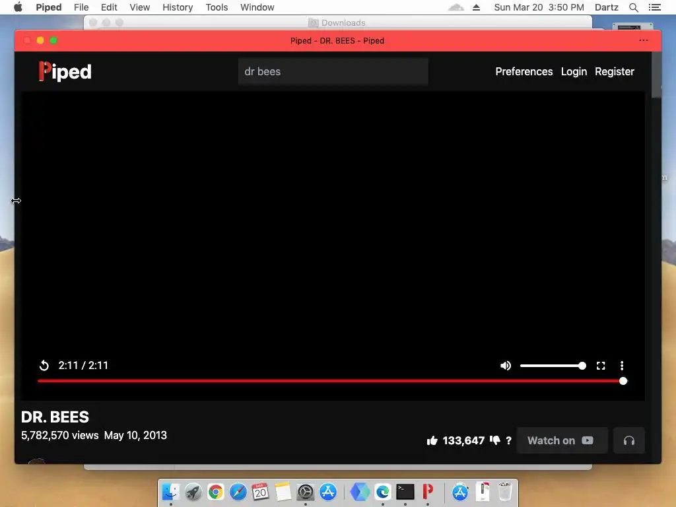This screenshot has height=507, width=676.
Task: Replay the video with the replay icon
Action: pyautogui.click(x=44, y=366)
